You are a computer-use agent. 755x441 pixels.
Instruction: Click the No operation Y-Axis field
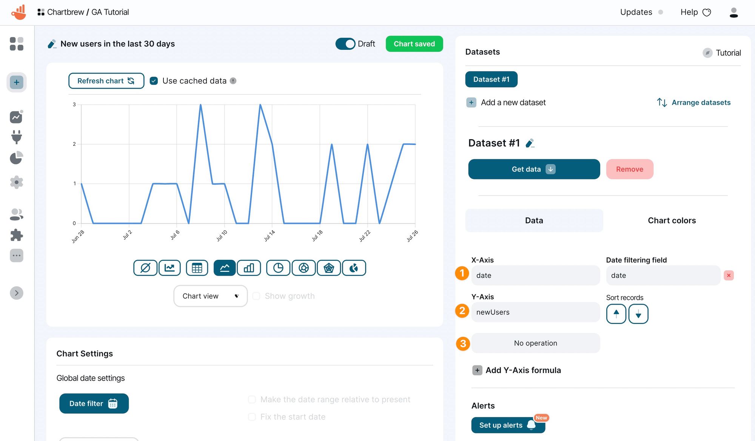click(535, 343)
